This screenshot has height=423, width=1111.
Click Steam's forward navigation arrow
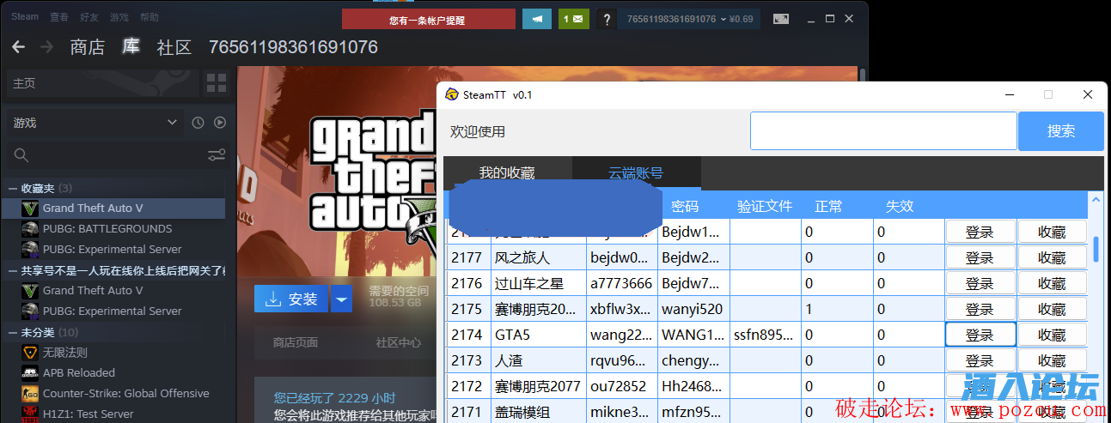click(46, 47)
